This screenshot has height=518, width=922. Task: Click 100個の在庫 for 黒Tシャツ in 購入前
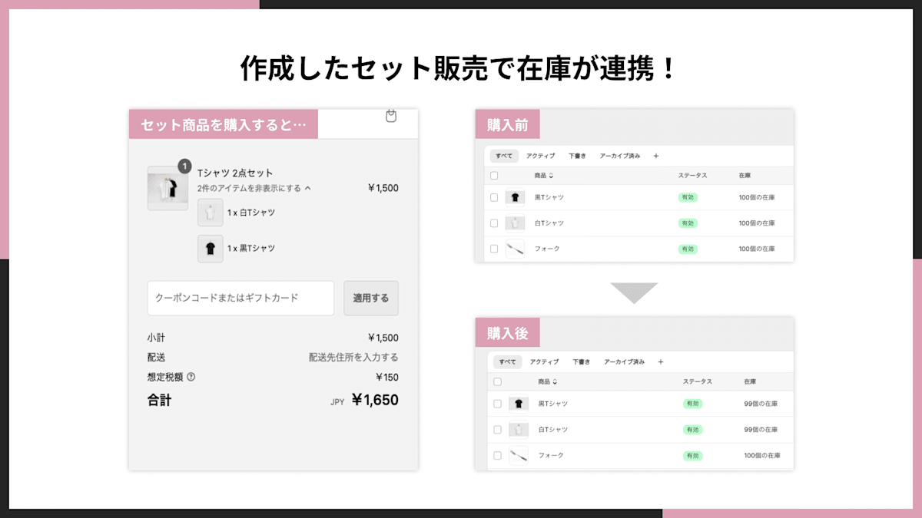(757, 198)
